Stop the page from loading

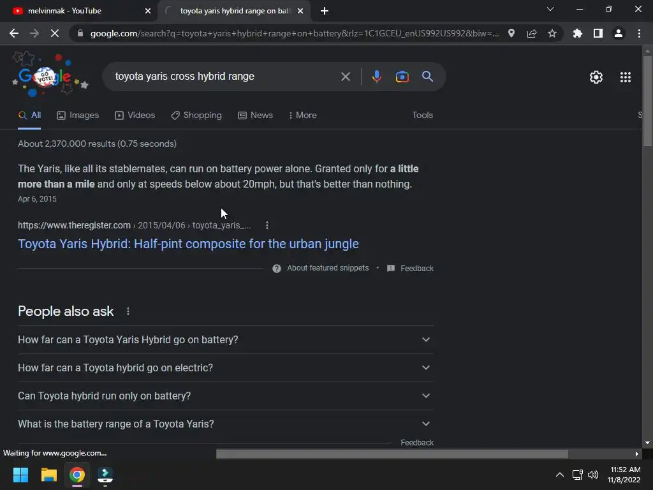(55, 33)
